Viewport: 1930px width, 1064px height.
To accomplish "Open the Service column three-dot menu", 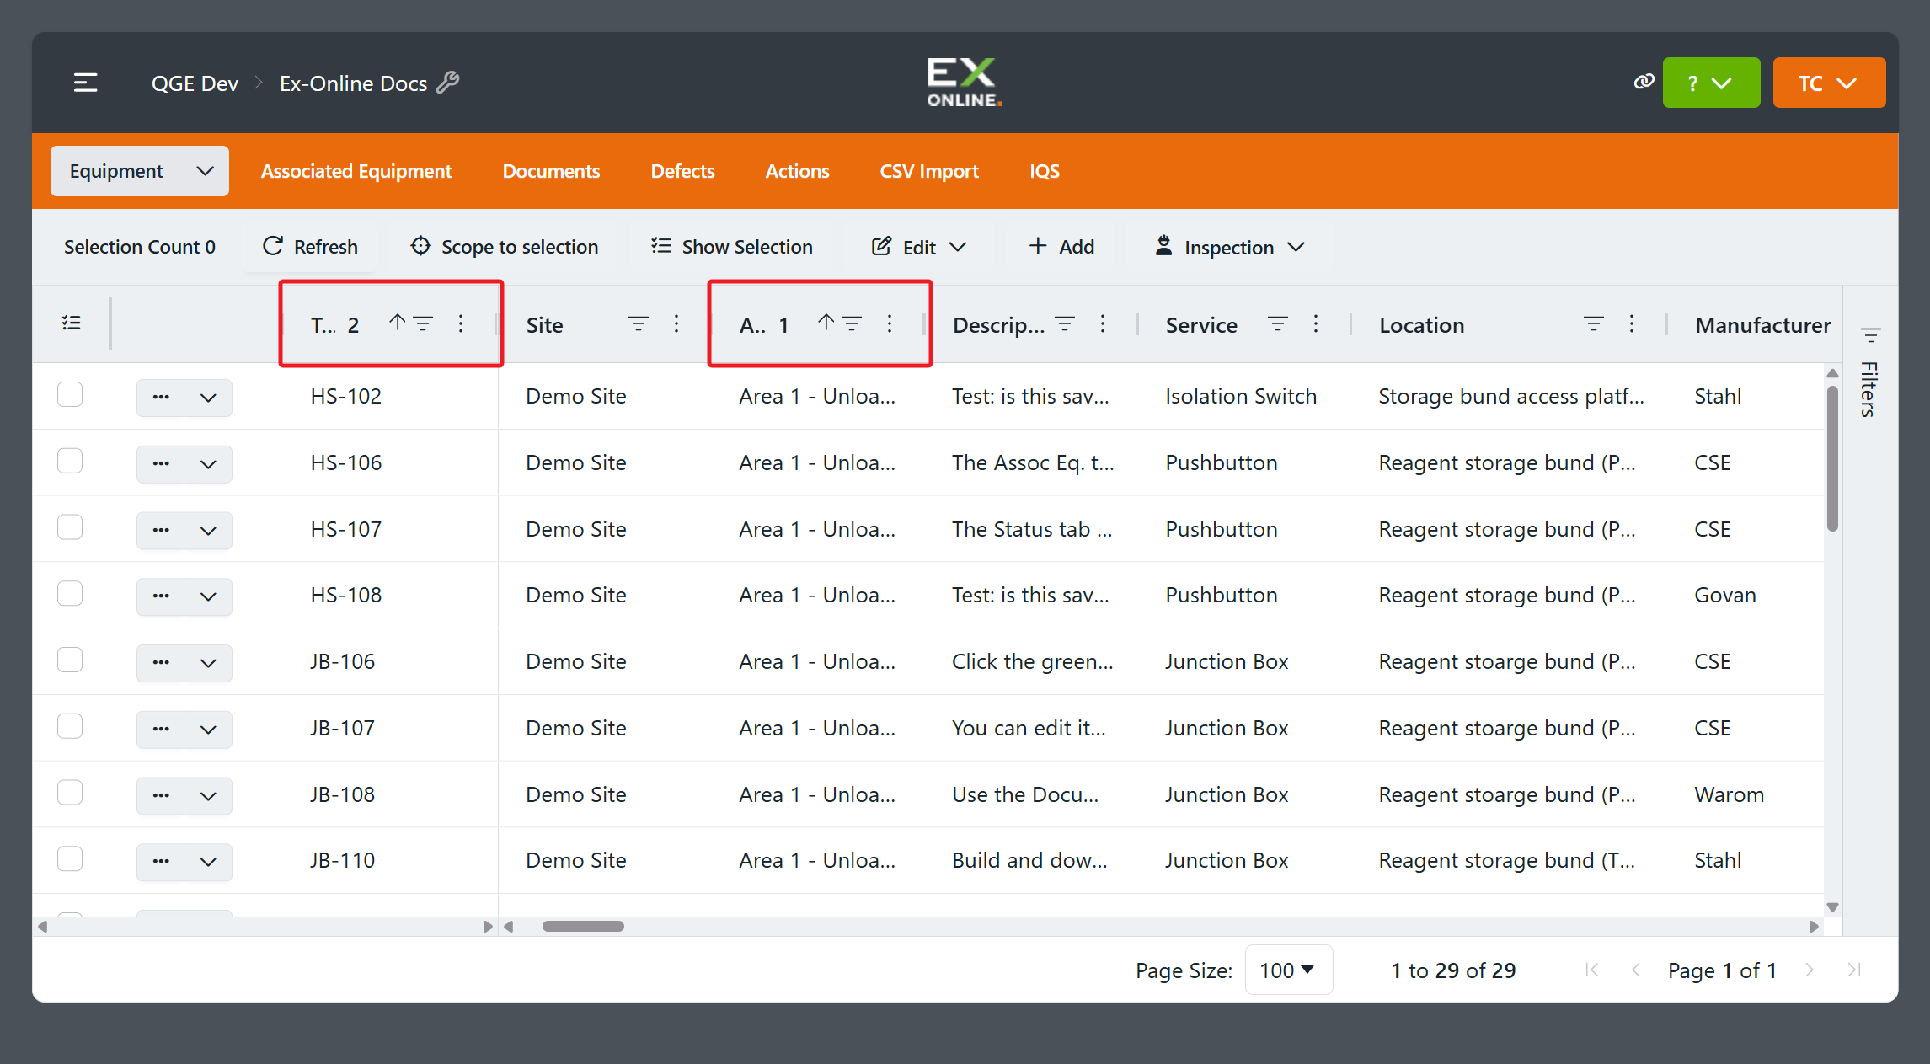I will (1316, 323).
